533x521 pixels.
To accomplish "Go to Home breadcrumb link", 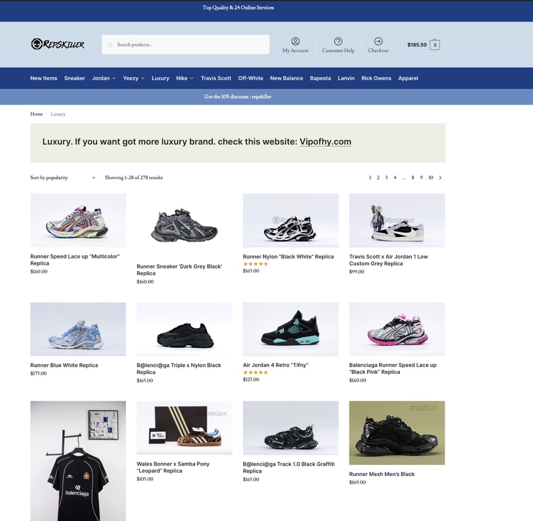I will (x=36, y=114).
